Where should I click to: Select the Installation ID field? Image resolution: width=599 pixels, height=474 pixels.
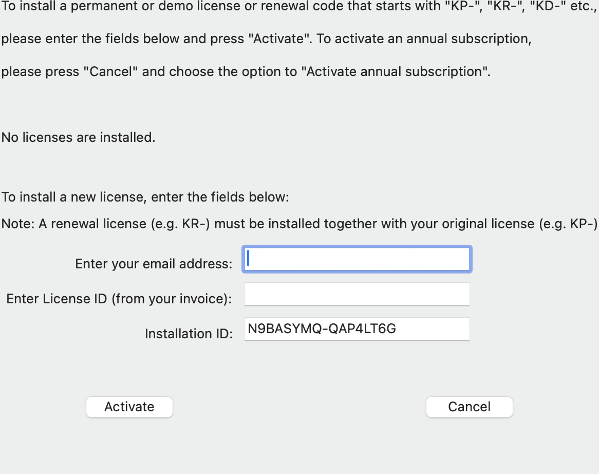tap(357, 329)
